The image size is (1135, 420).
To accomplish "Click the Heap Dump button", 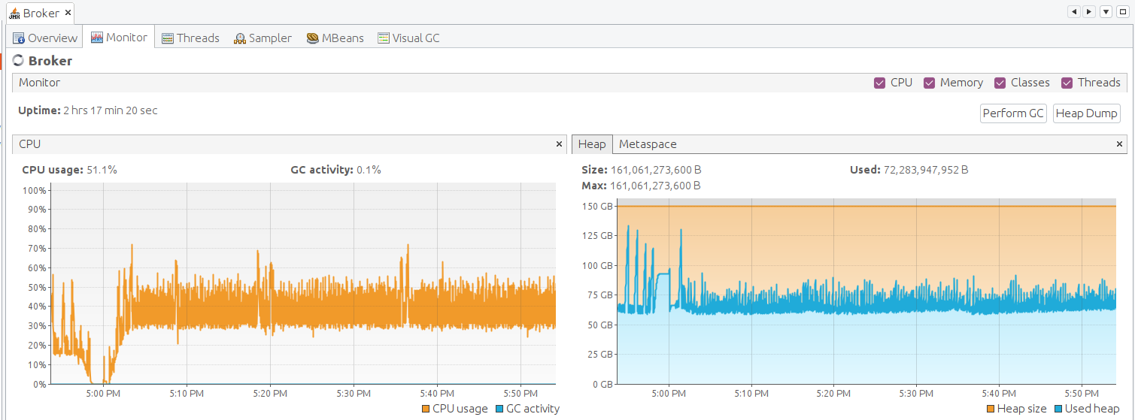I will click(1086, 113).
